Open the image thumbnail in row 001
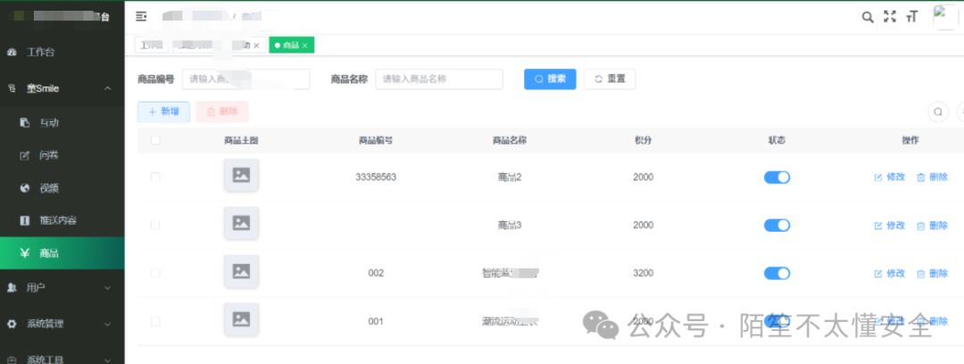Viewport: 964px width, 364px height. click(241, 319)
